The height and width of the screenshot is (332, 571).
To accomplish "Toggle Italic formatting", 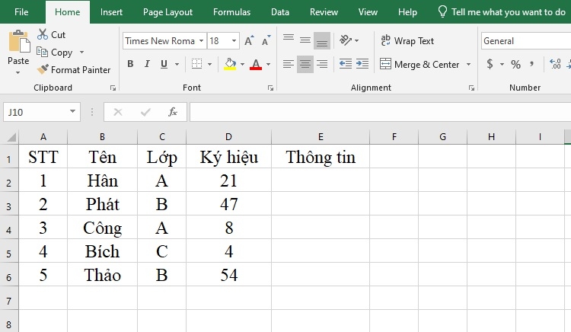I will point(147,64).
